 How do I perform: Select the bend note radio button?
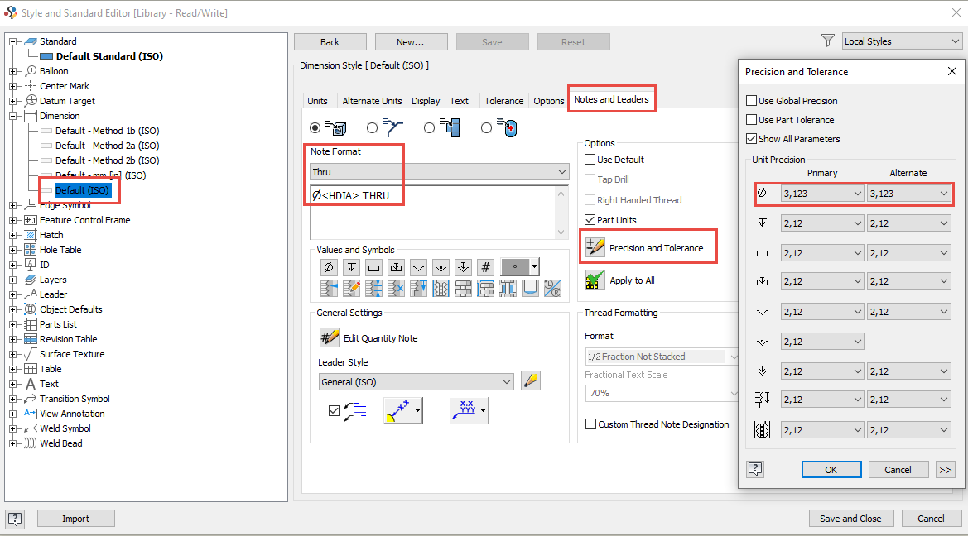pos(429,127)
